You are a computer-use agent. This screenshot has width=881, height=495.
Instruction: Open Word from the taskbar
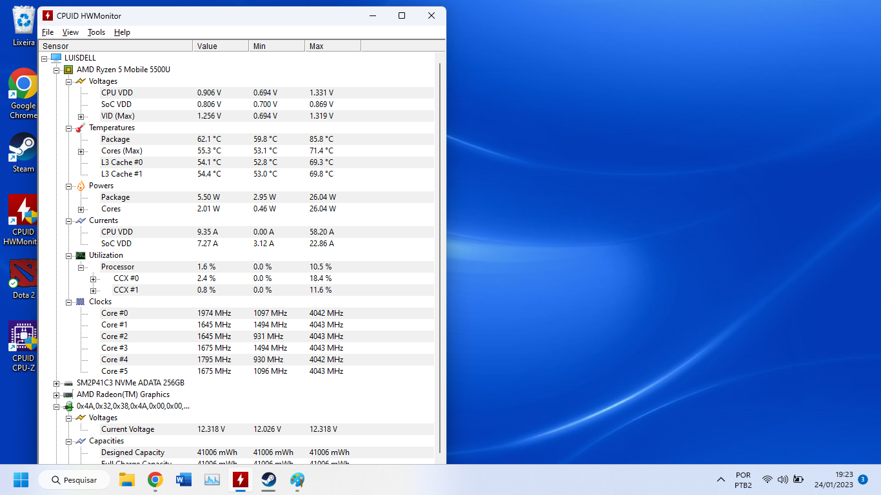184,480
